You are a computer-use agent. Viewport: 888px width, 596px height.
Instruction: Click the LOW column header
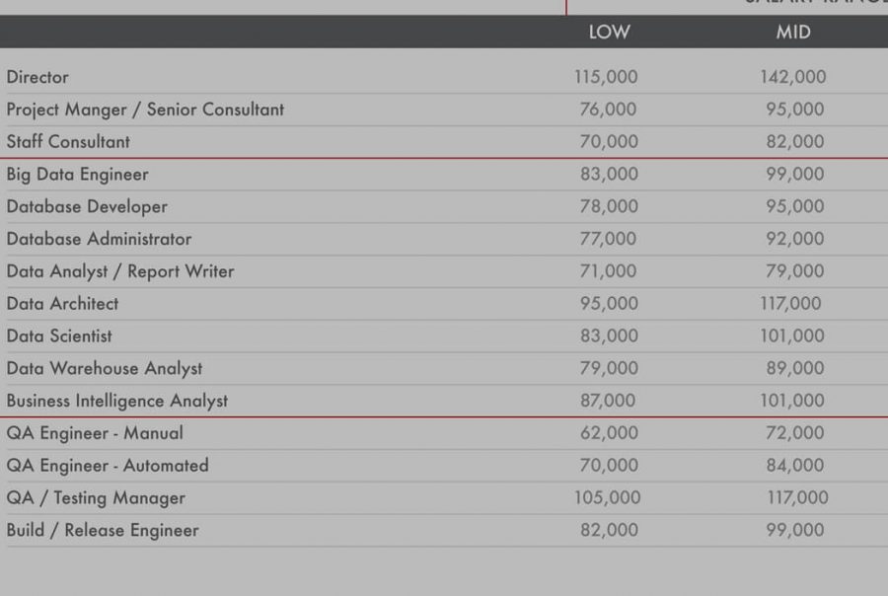[x=609, y=32]
